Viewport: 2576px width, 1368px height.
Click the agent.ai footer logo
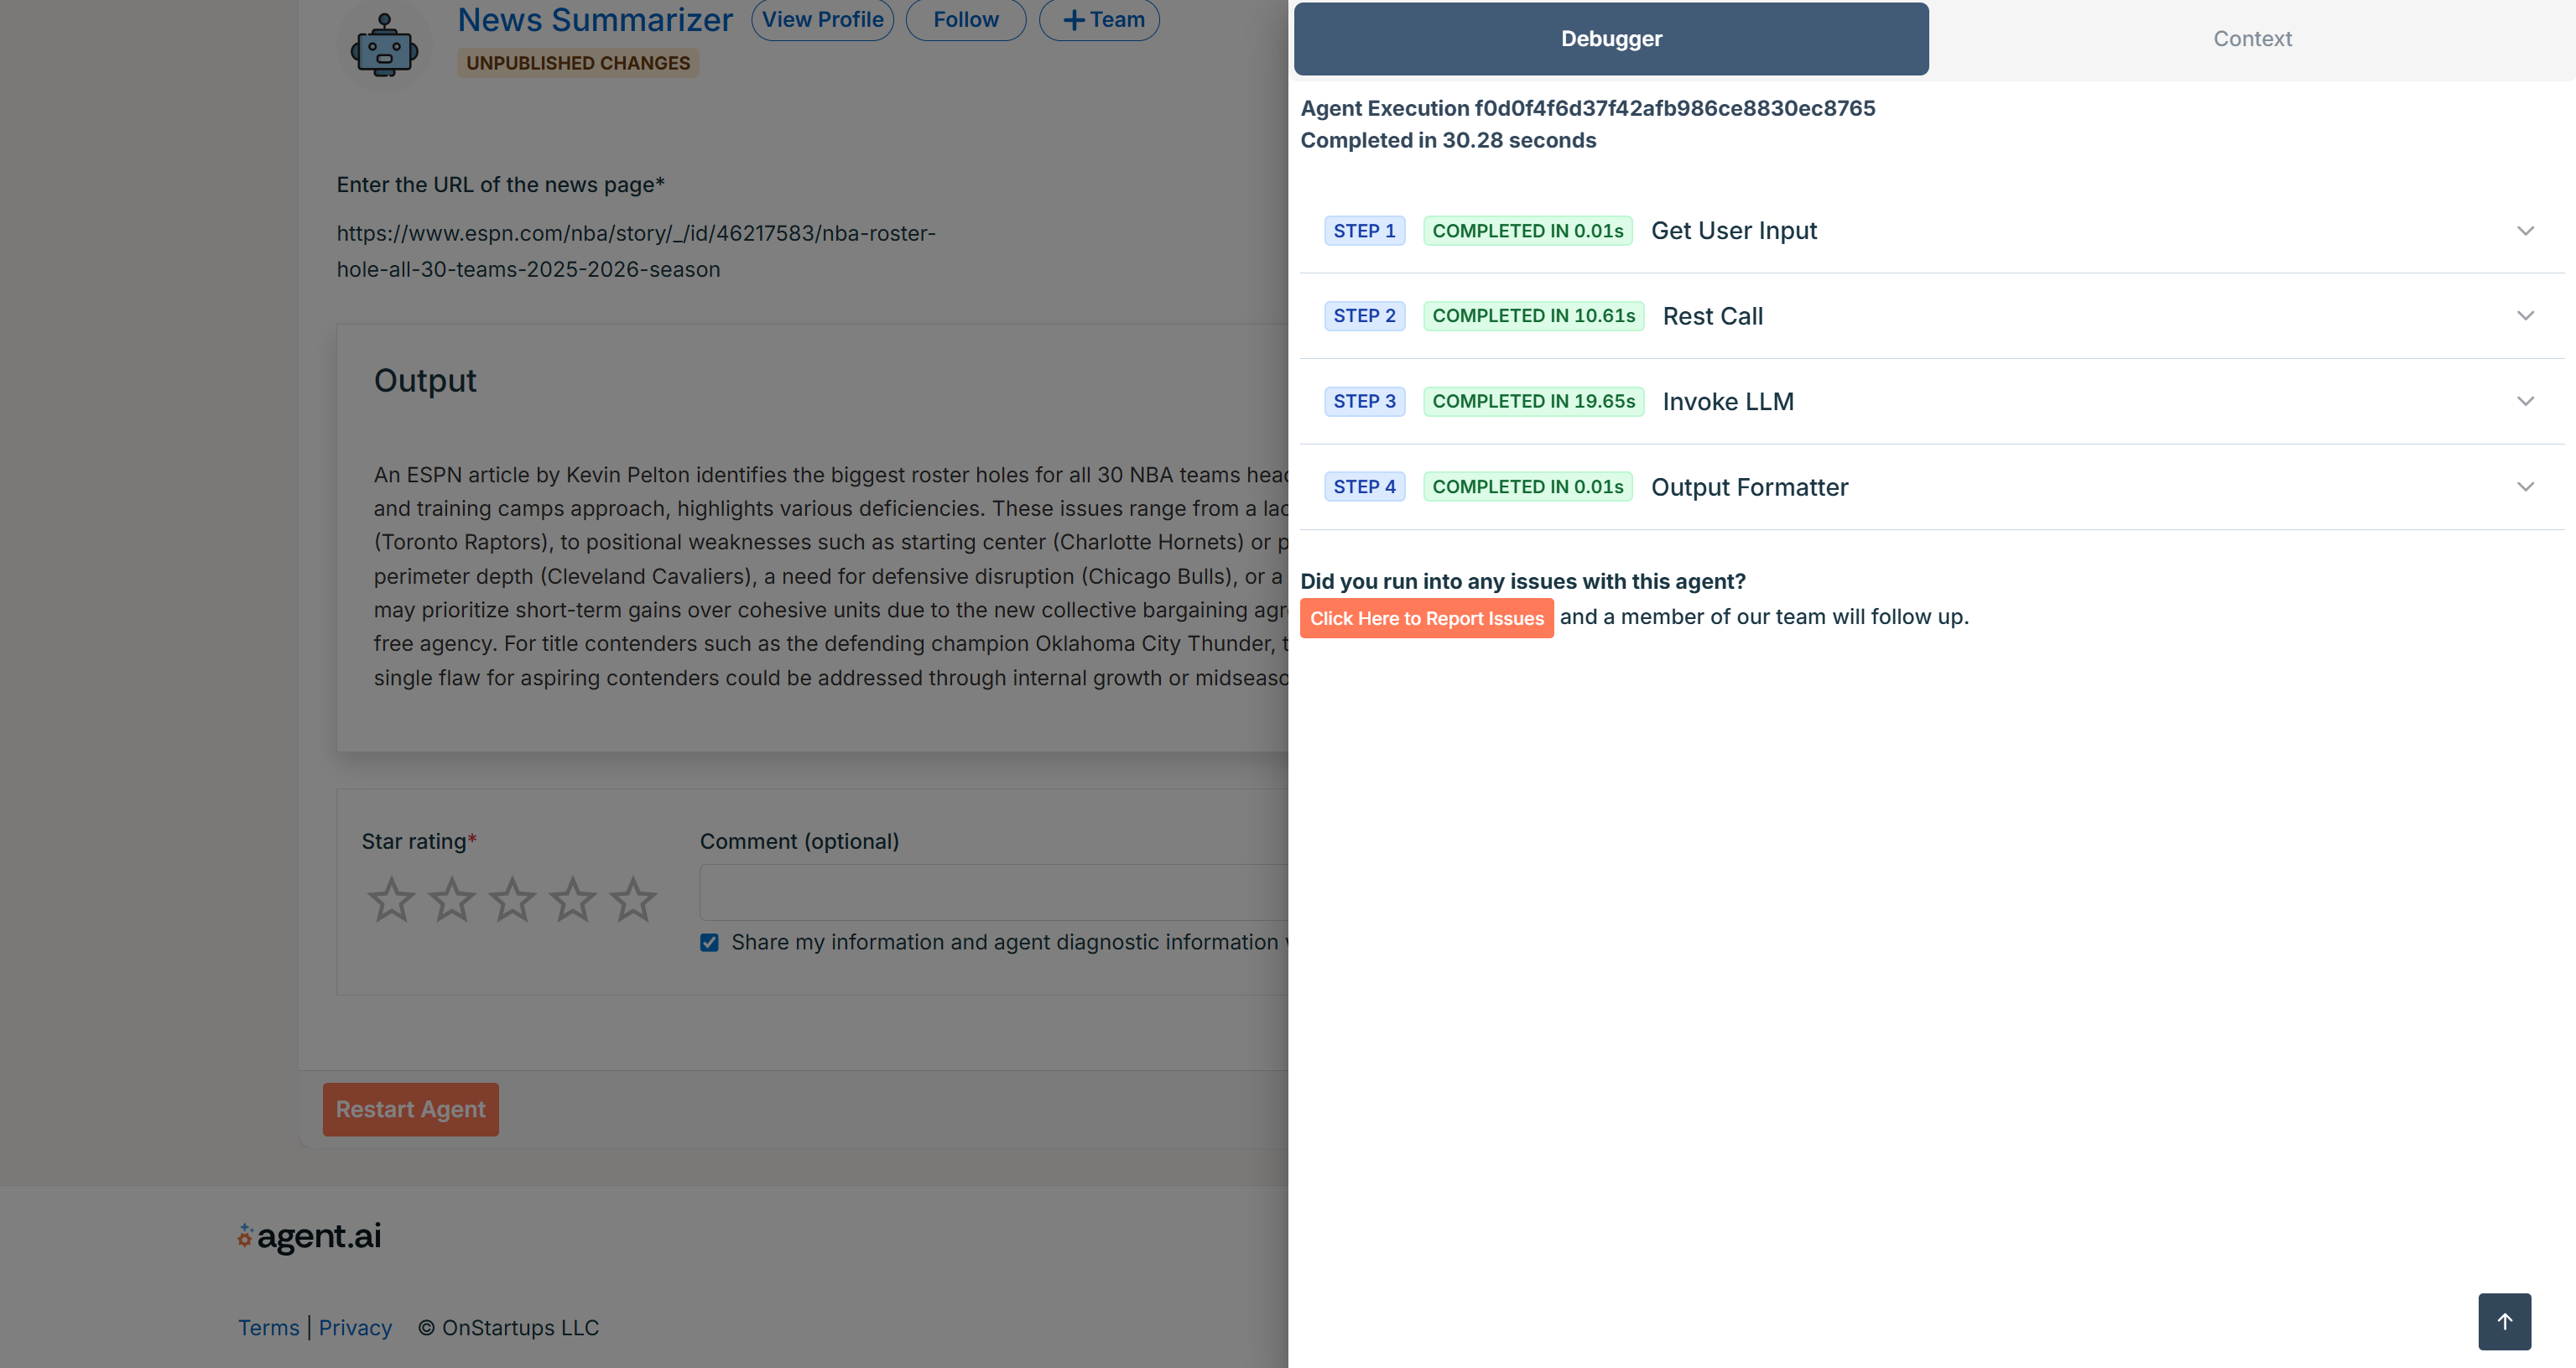(310, 1236)
